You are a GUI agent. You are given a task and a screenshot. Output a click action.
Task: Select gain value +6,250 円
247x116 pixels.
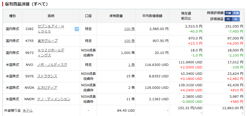(235, 43)
